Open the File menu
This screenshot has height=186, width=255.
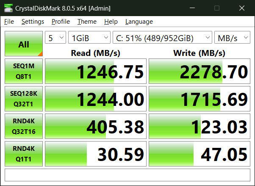pos(9,22)
